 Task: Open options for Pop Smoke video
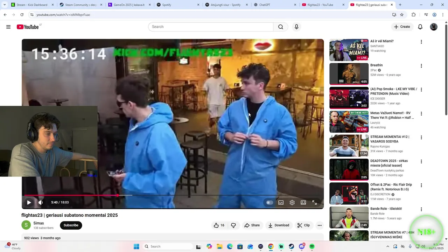coord(421,90)
